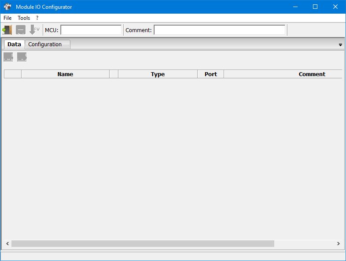
Task: Click the application icon in title bar
Action: tap(7, 7)
